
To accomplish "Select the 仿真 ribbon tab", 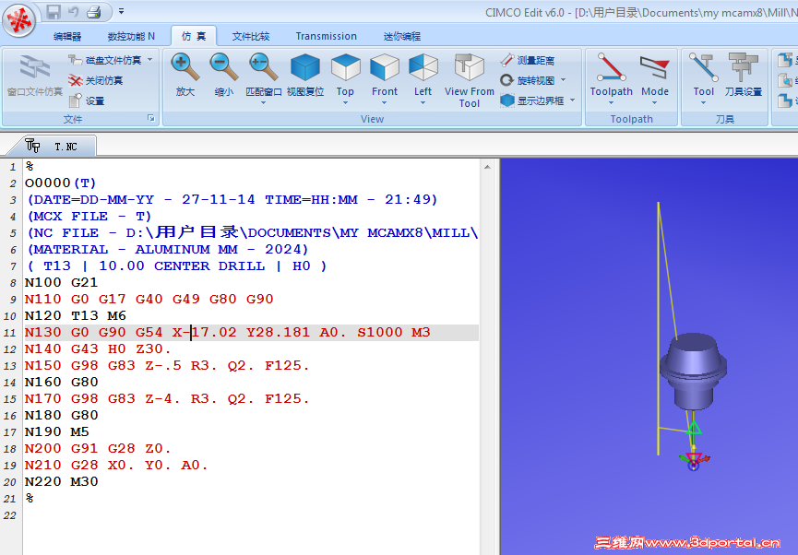I will [x=194, y=36].
